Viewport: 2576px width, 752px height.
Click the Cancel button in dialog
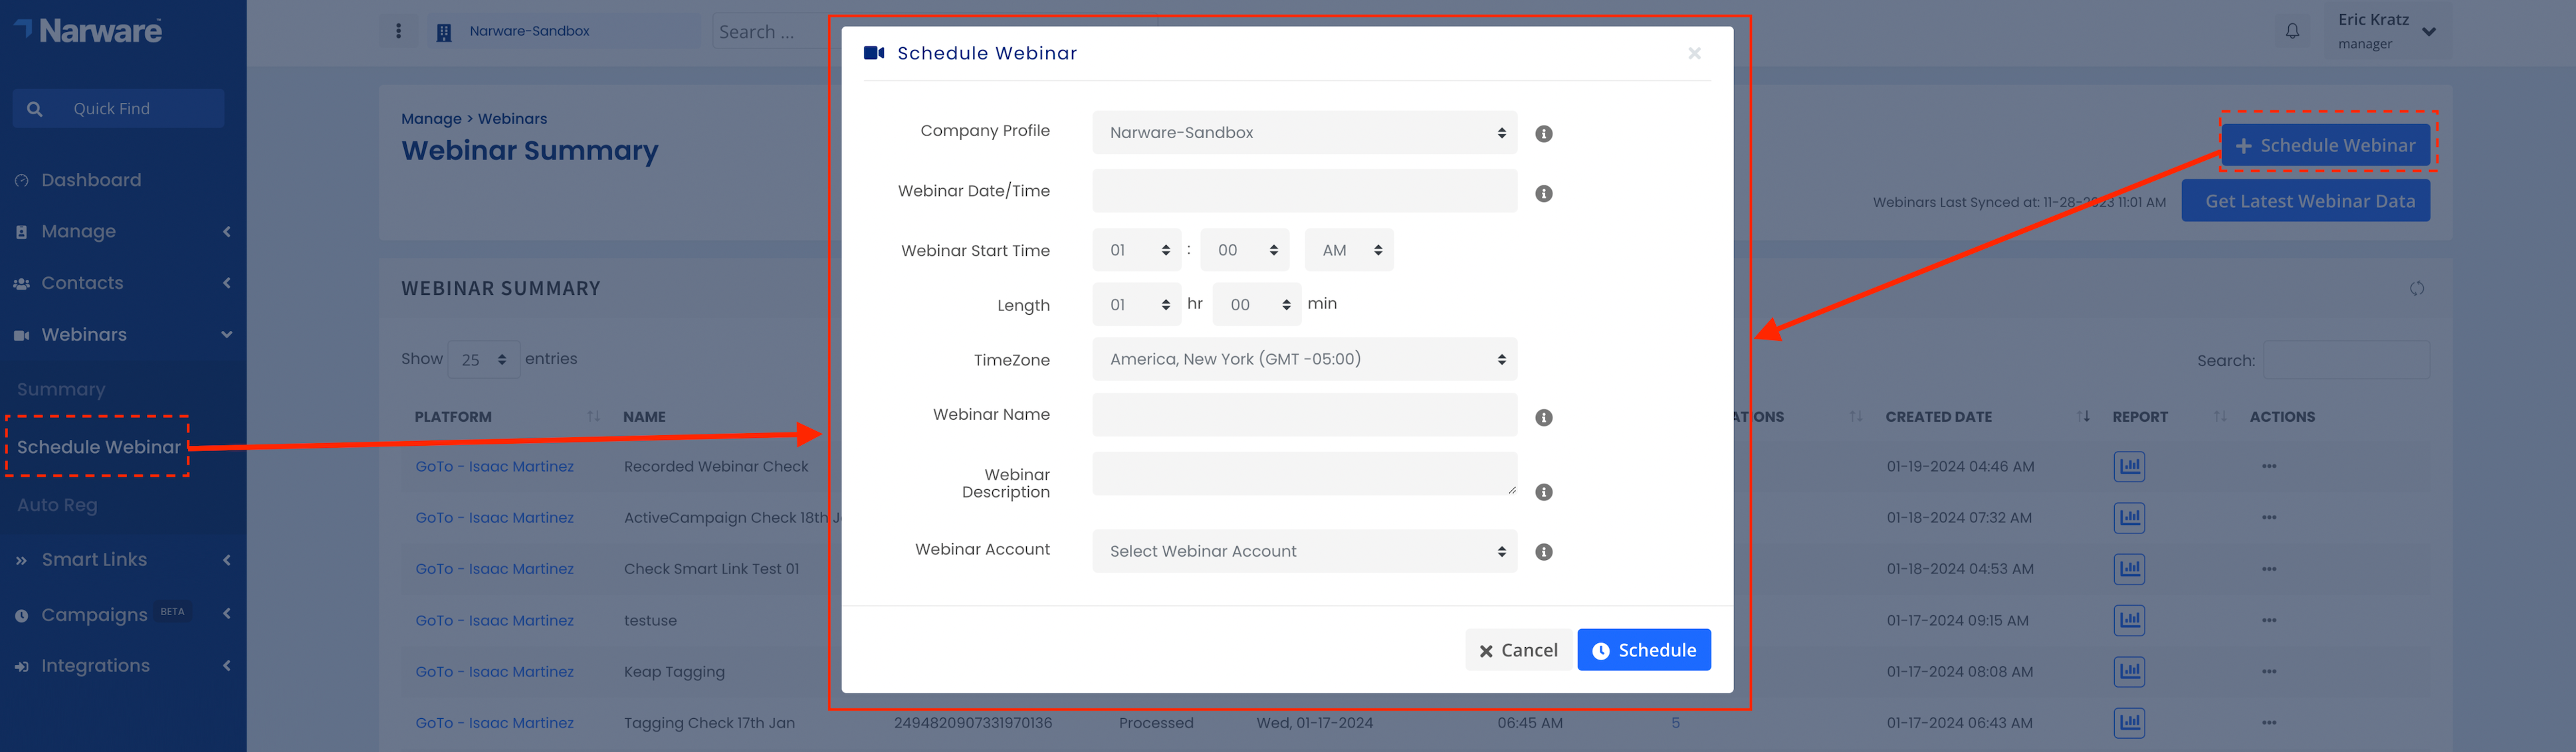pos(1518,650)
